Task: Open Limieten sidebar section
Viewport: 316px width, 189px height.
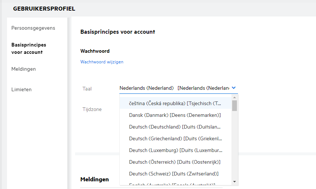Action: 21,89
